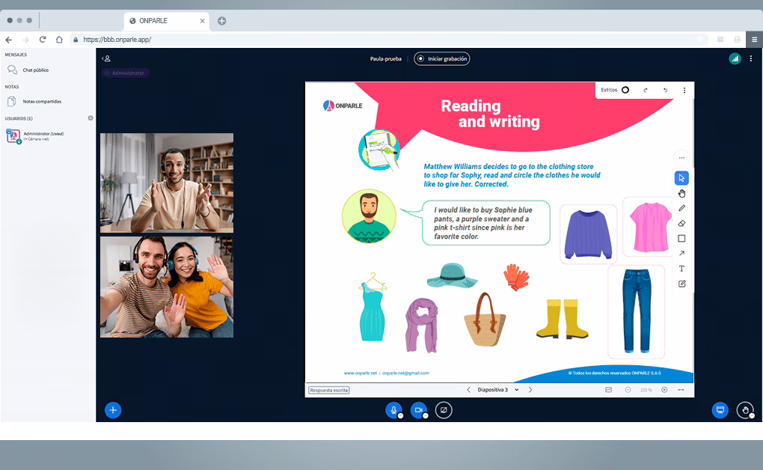
Task: Toggle screen sharing button
Action: pyautogui.click(x=444, y=410)
